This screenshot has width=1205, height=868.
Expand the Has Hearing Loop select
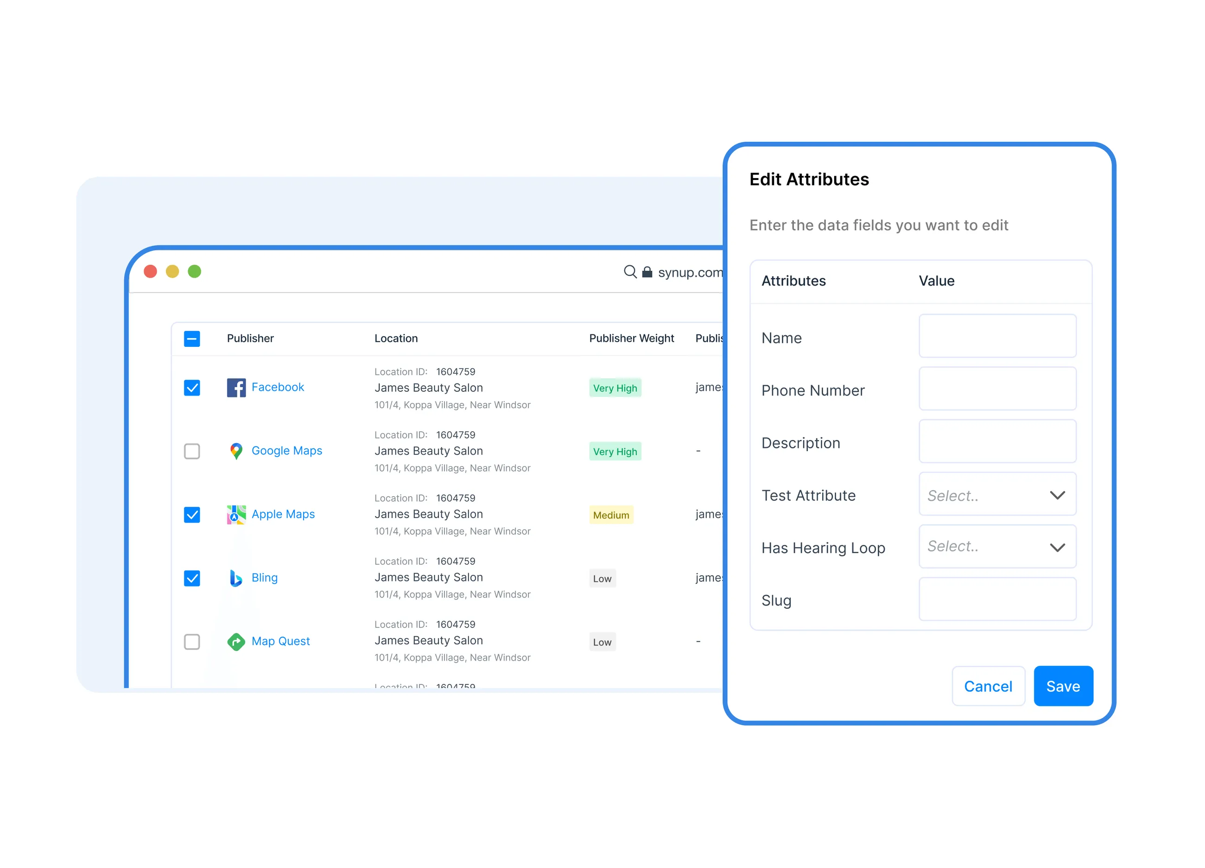tap(997, 547)
